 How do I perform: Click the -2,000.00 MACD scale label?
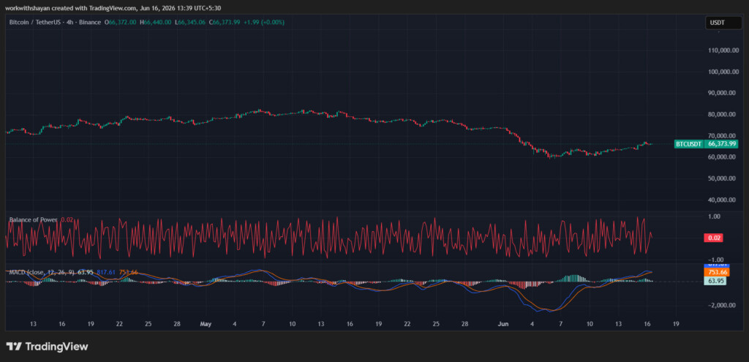[722, 305]
